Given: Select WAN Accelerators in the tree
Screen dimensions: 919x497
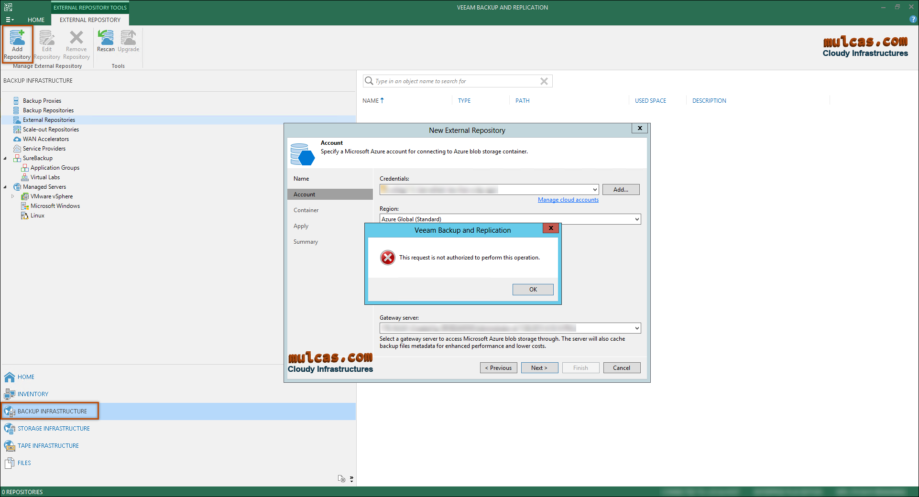Looking at the screenshot, I should 46,139.
